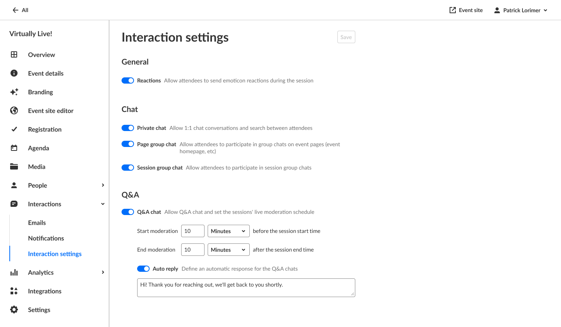Go to the Emails submenu item
Viewport: 561px width, 327px height.
point(37,223)
